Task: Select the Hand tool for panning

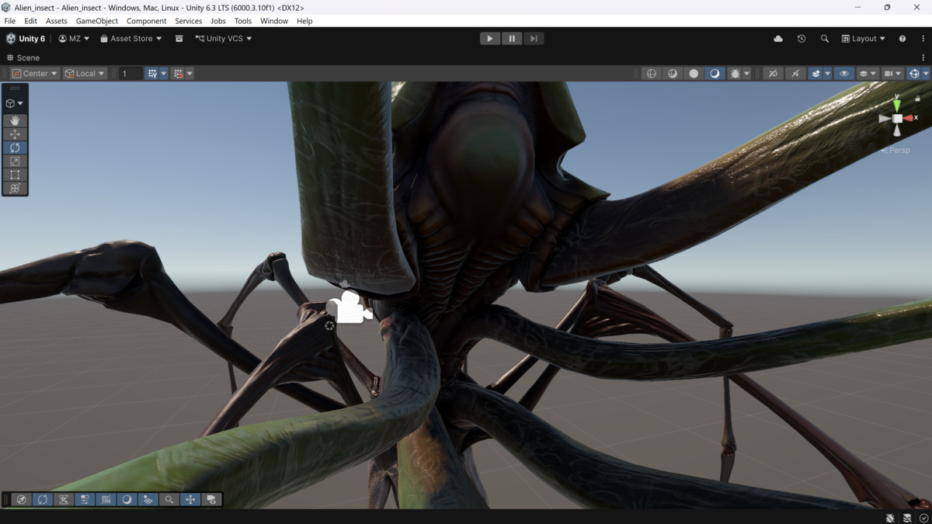Action: [x=15, y=120]
